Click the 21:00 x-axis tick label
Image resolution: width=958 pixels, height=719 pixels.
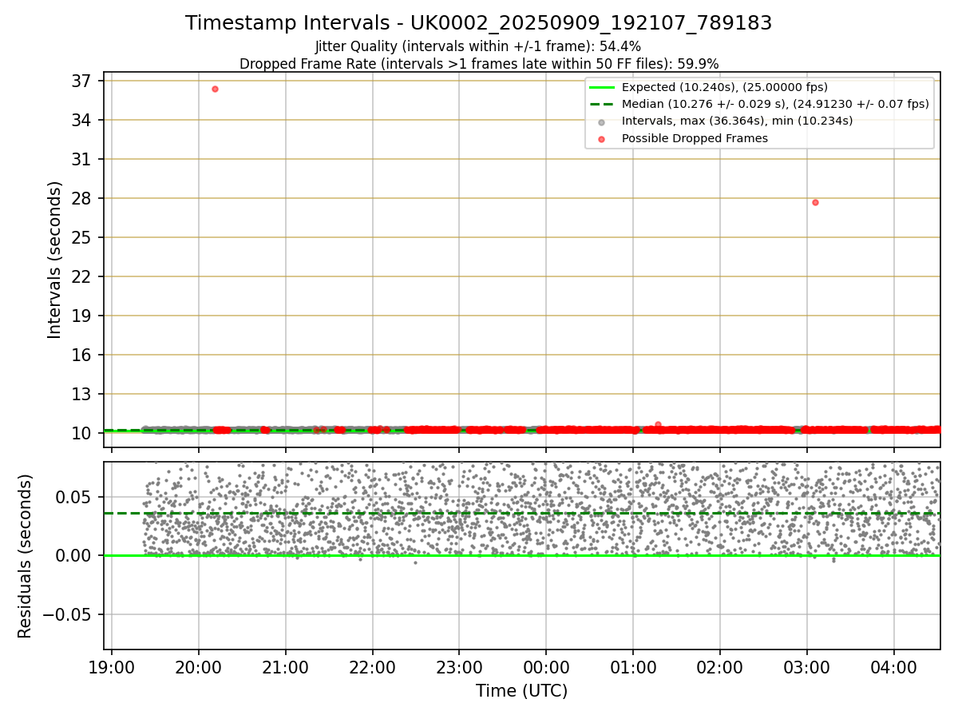286,667
